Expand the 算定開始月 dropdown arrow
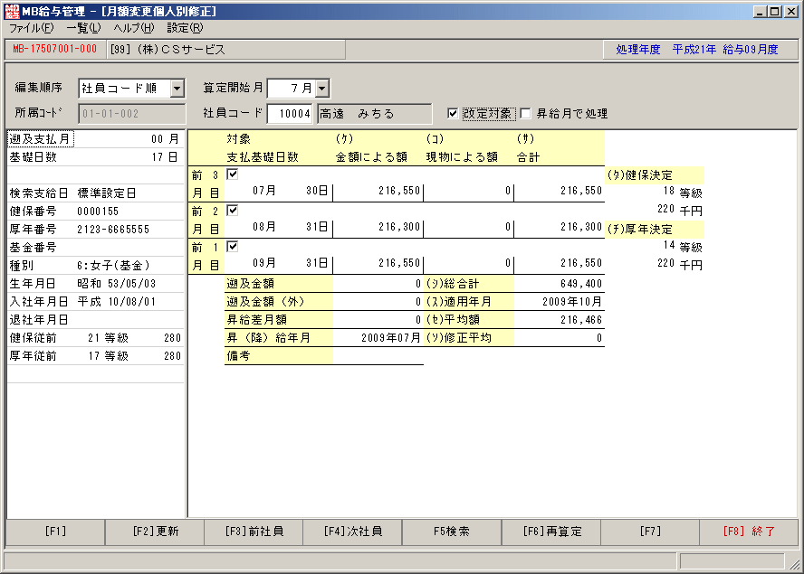 tap(322, 88)
